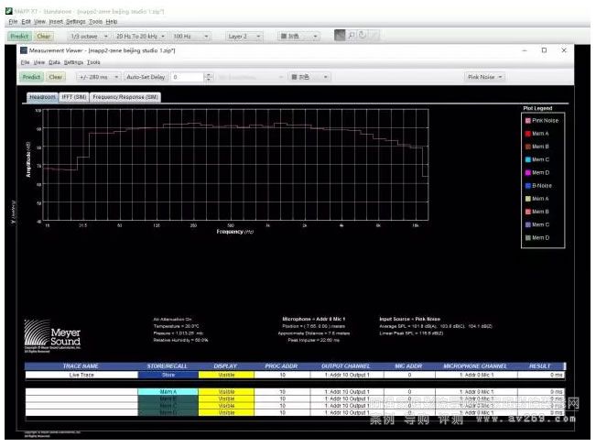596x447 pixels.
Task: Switch to the IFFT (SIM) tab
Action: (73, 96)
